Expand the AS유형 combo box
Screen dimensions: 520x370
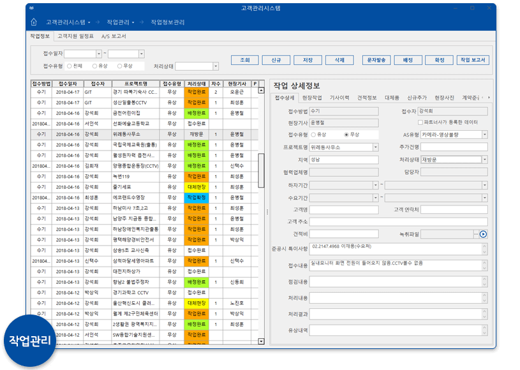[485, 135]
